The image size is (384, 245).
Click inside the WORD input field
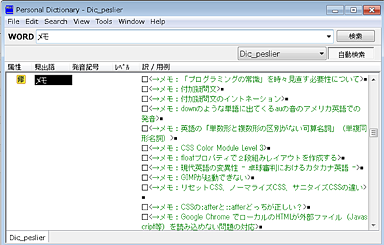click(182, 37)
